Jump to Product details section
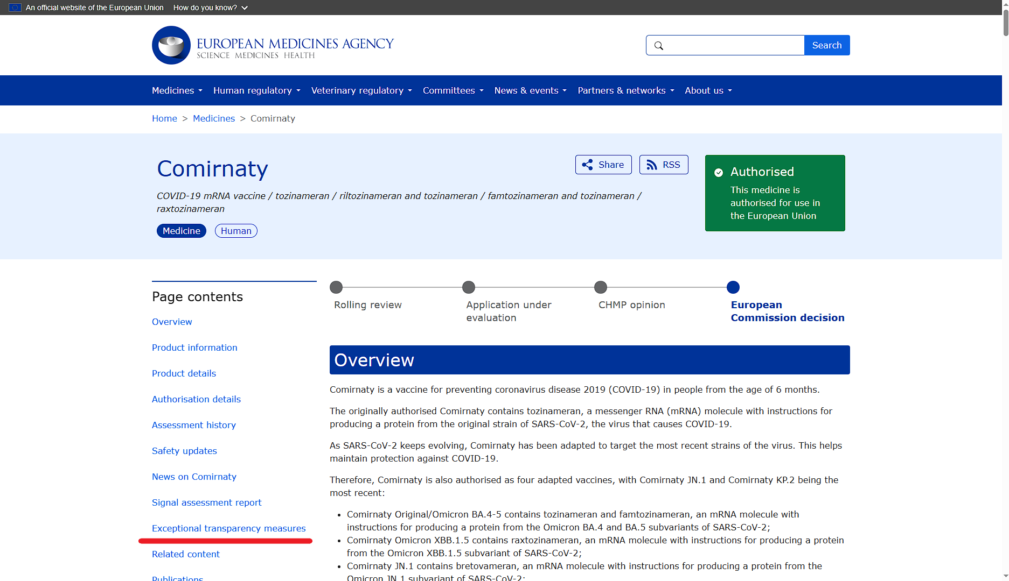Viewport: 1009px width, 581px height. tap(184, 373)
